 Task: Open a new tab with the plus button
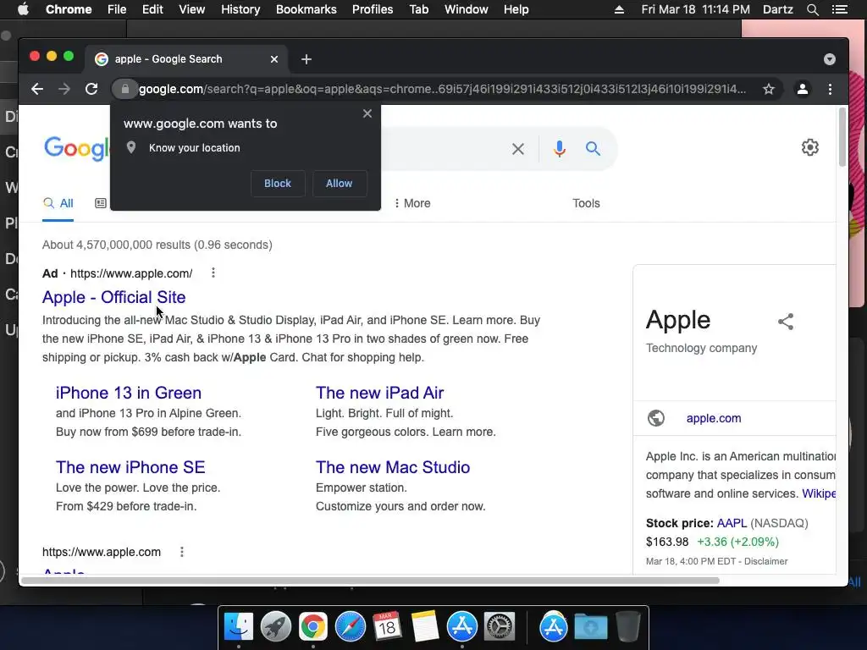point(306,59)
